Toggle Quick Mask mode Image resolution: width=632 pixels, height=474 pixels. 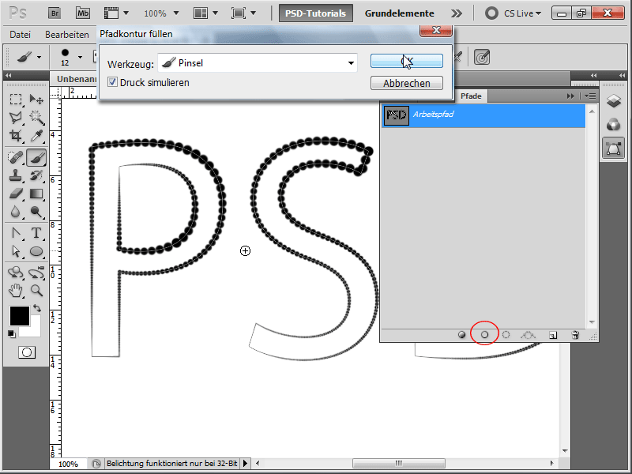tap(27, 352)
